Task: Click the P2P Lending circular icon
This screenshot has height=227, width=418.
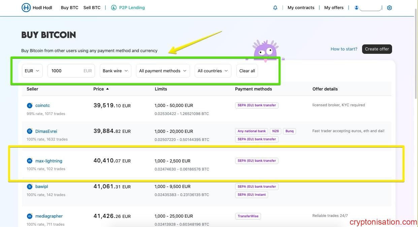Action: 114,8
